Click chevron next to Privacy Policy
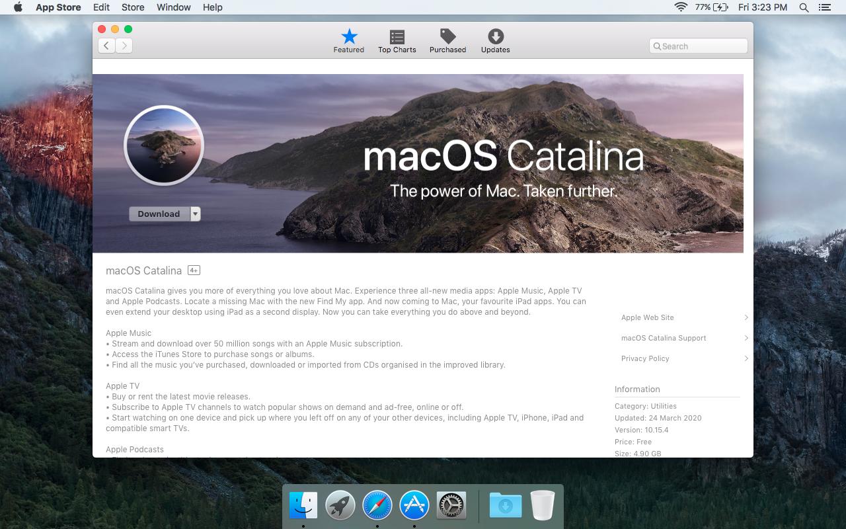Screen dimensions: 846x529 click(746, 358)
